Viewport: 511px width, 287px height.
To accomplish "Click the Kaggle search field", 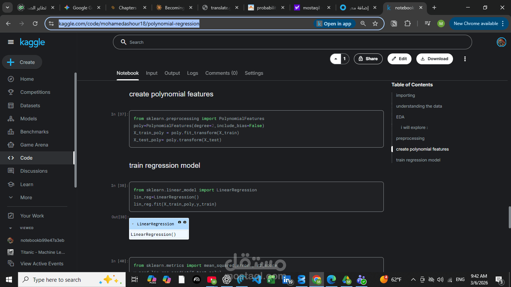I will (x=292, y=42).
